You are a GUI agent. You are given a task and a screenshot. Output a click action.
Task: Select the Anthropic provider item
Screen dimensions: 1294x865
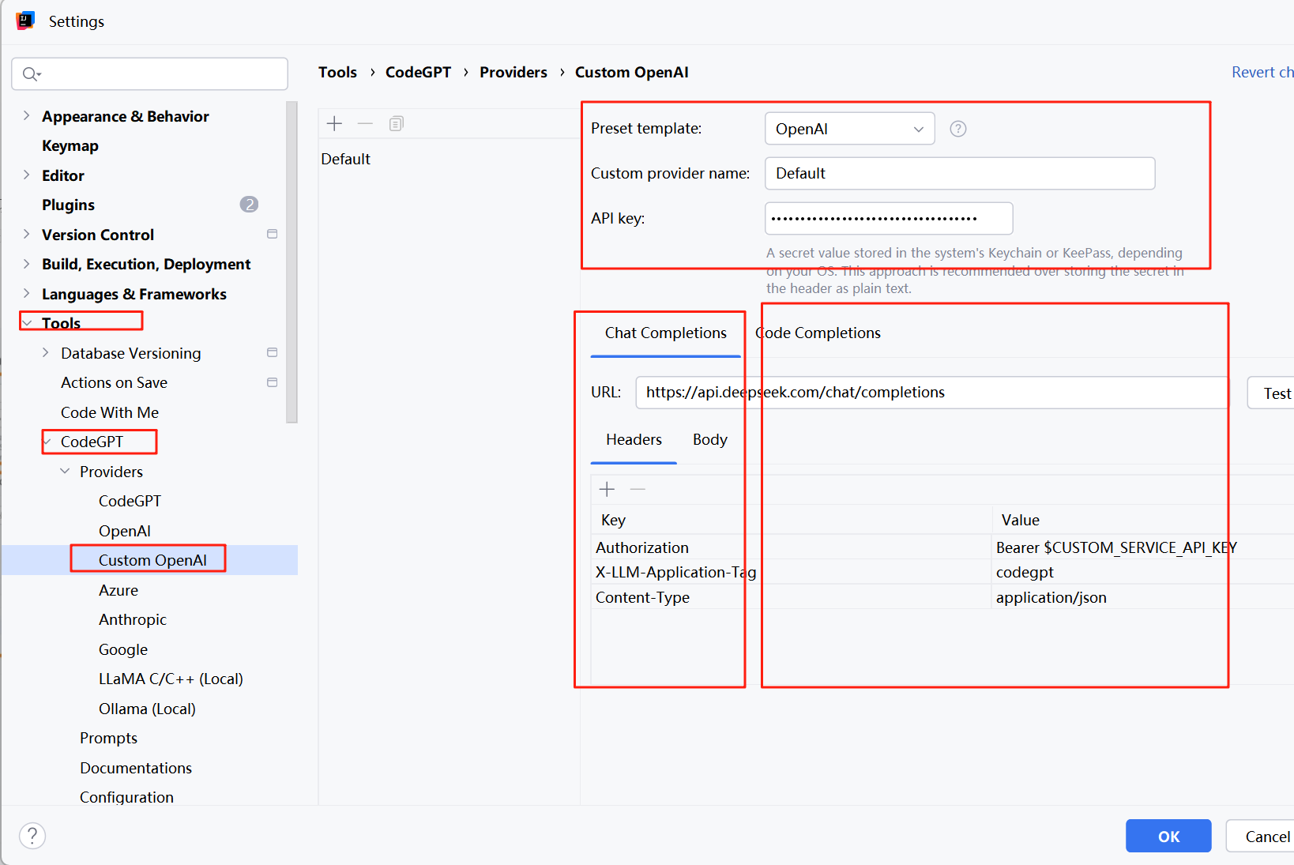(x=133, y=619)
